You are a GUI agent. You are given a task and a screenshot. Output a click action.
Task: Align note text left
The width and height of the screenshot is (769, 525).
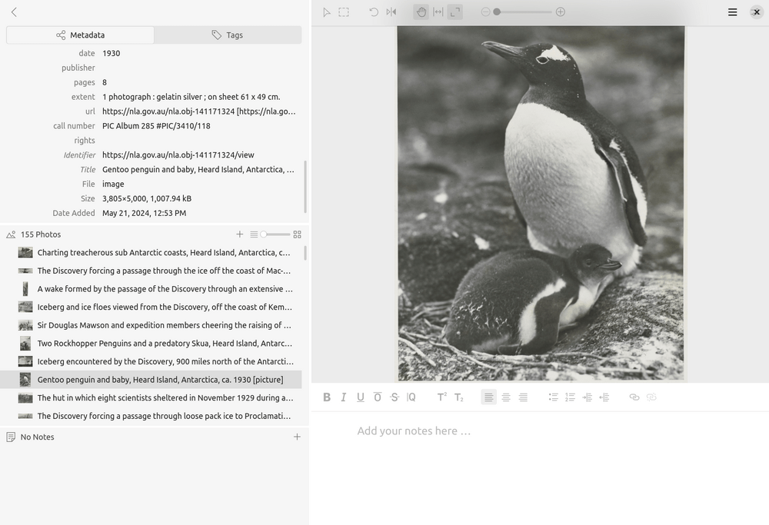pos(489,397)
